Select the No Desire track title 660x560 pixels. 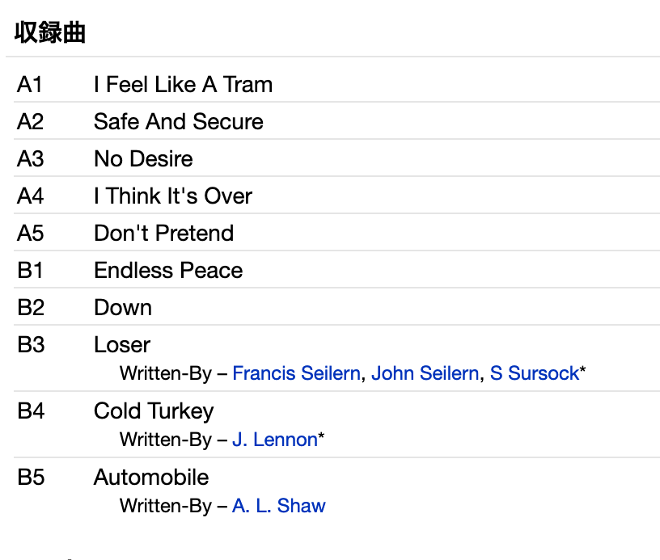(x=143, y=159)
